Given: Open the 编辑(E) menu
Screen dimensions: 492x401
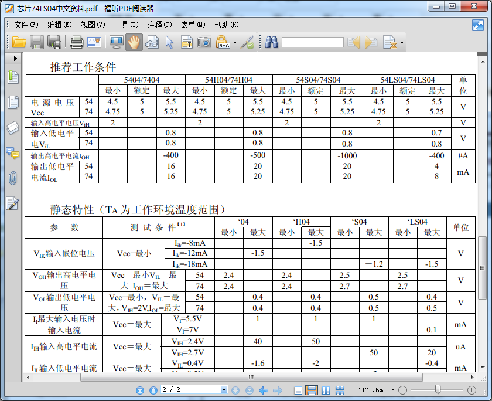Looking at the screenshot, I should (60, 25).
